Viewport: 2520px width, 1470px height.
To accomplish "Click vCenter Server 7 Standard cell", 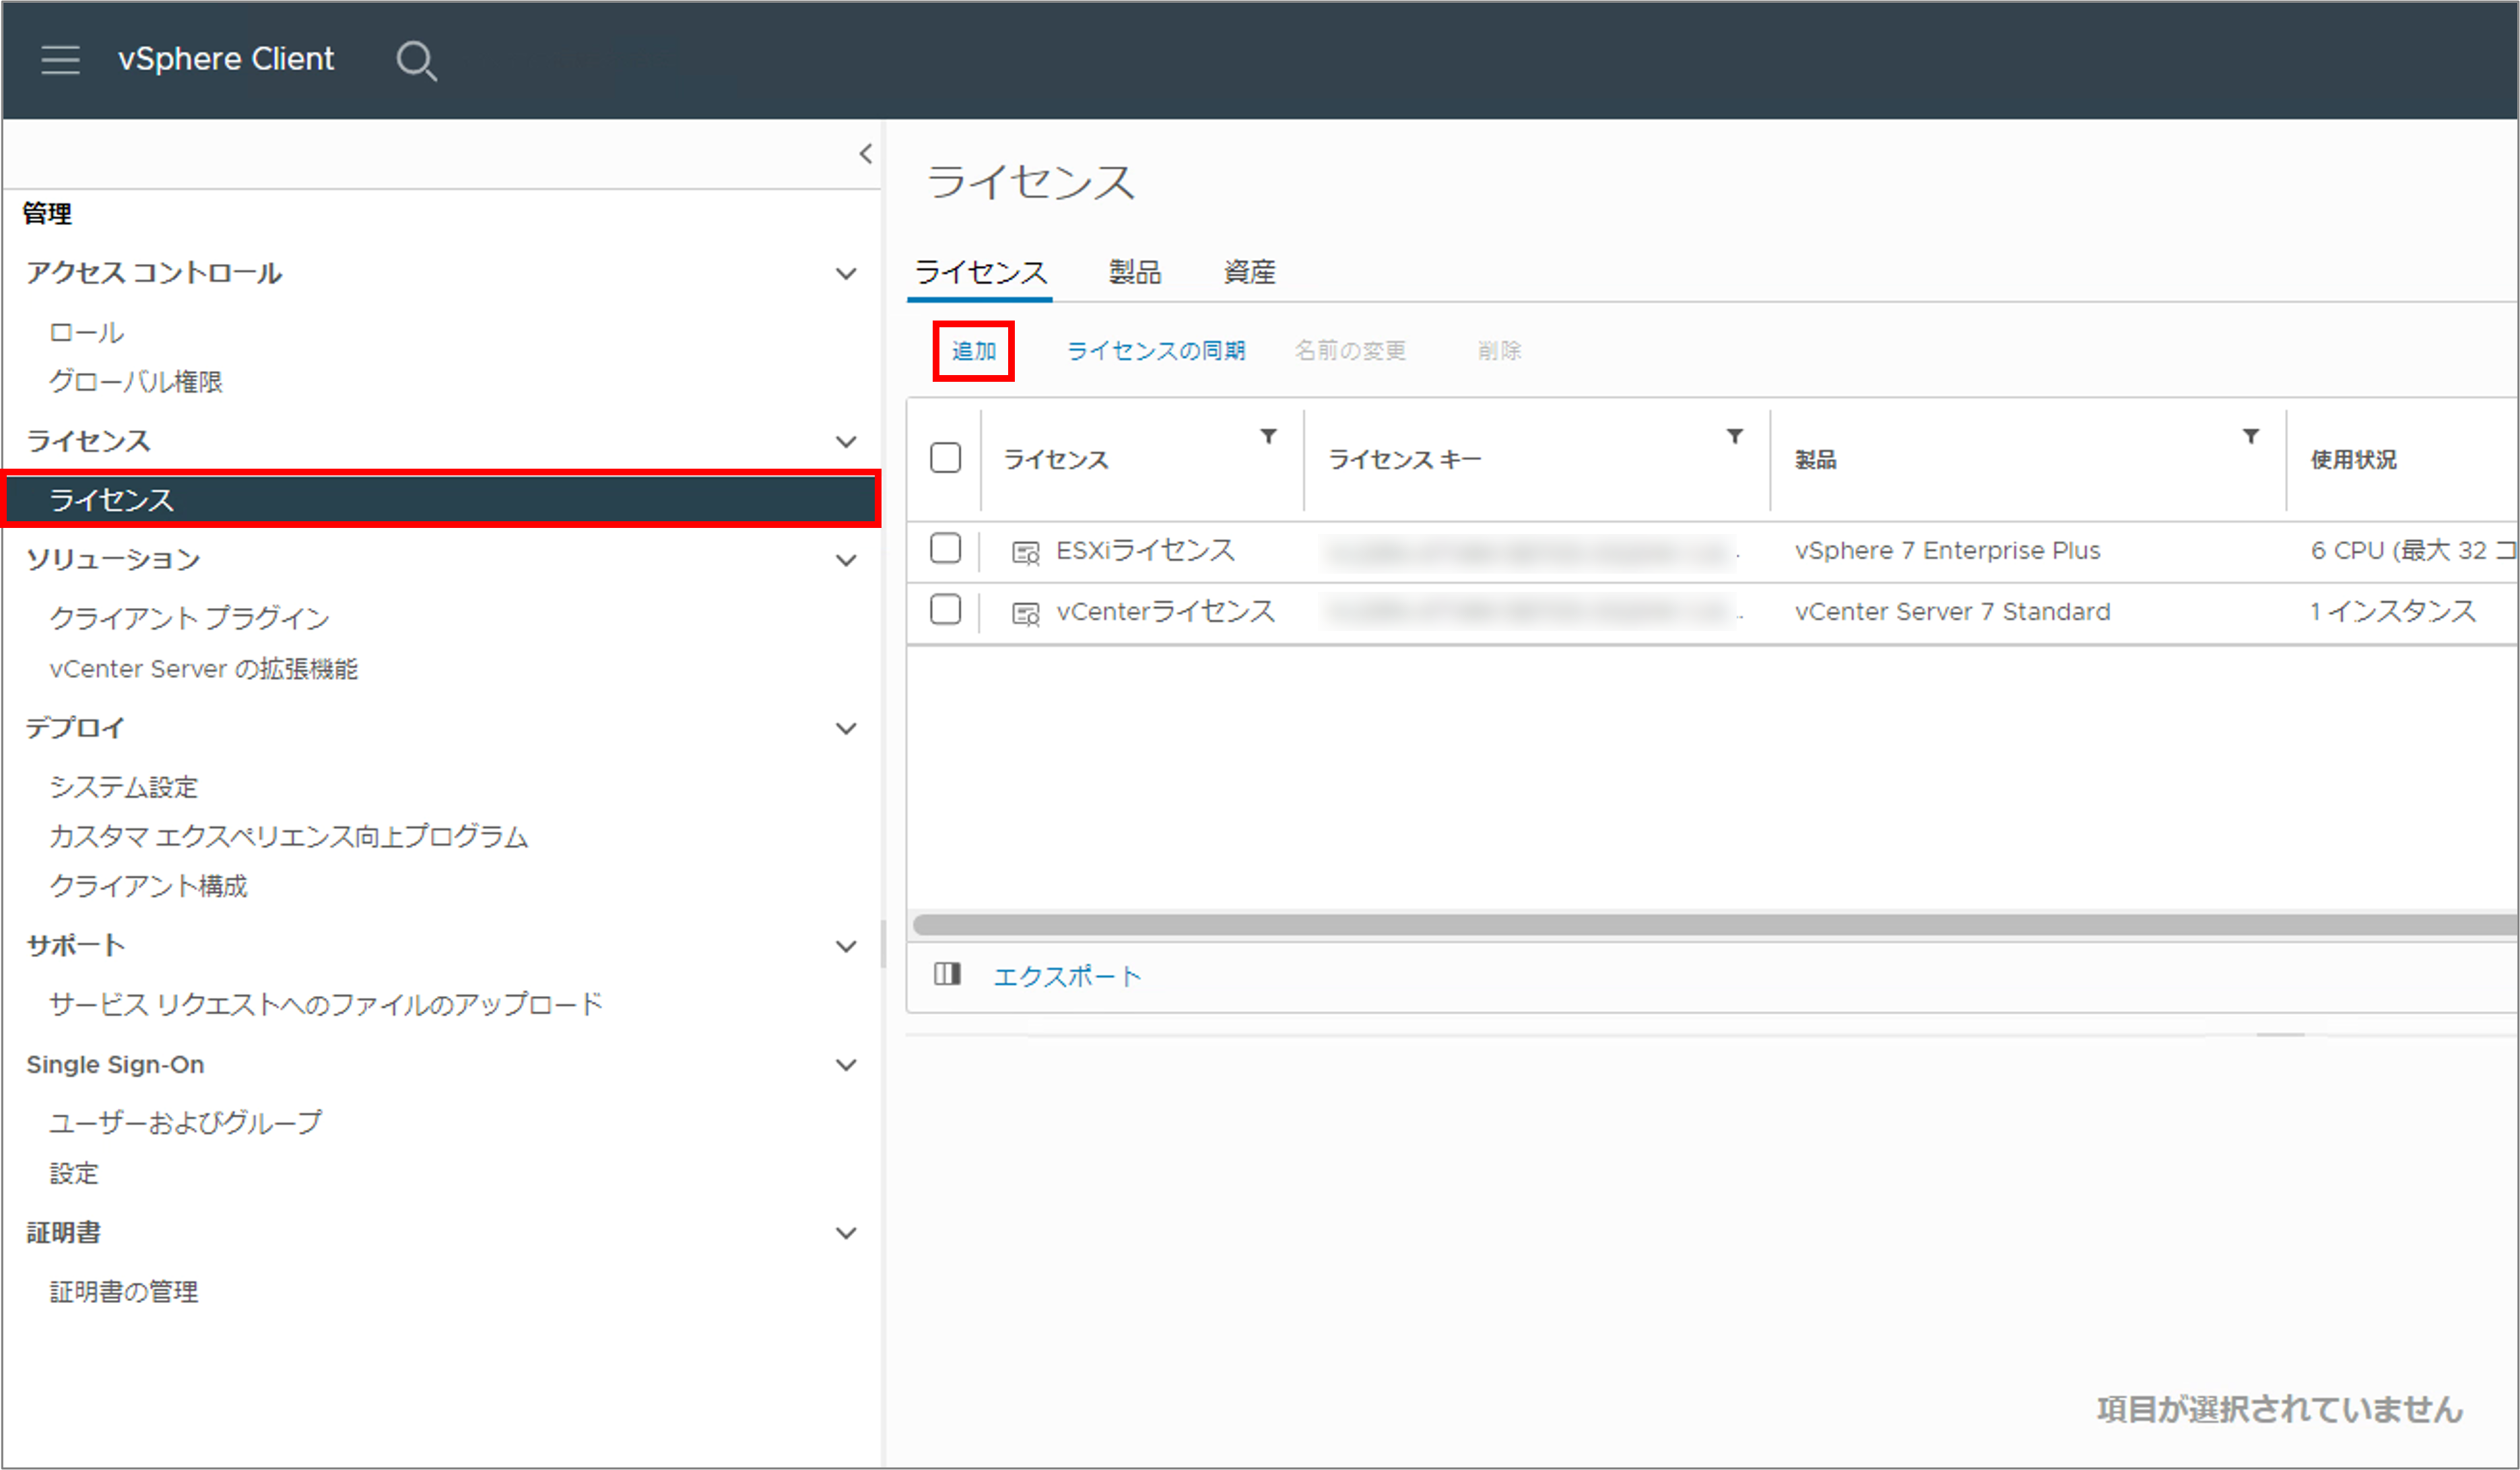I will (1952, 612).
